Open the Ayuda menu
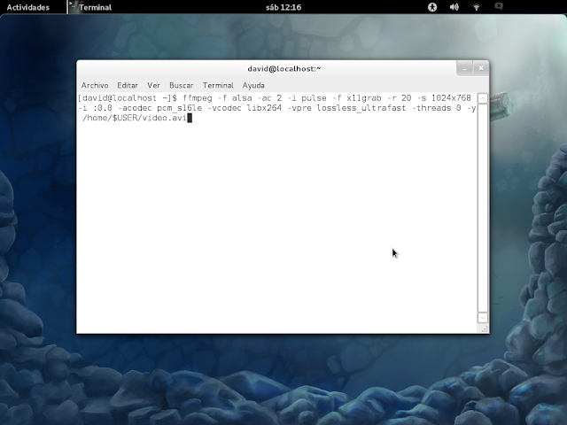Viewport: 567px width, 425px height. click(x=253, y=85)
